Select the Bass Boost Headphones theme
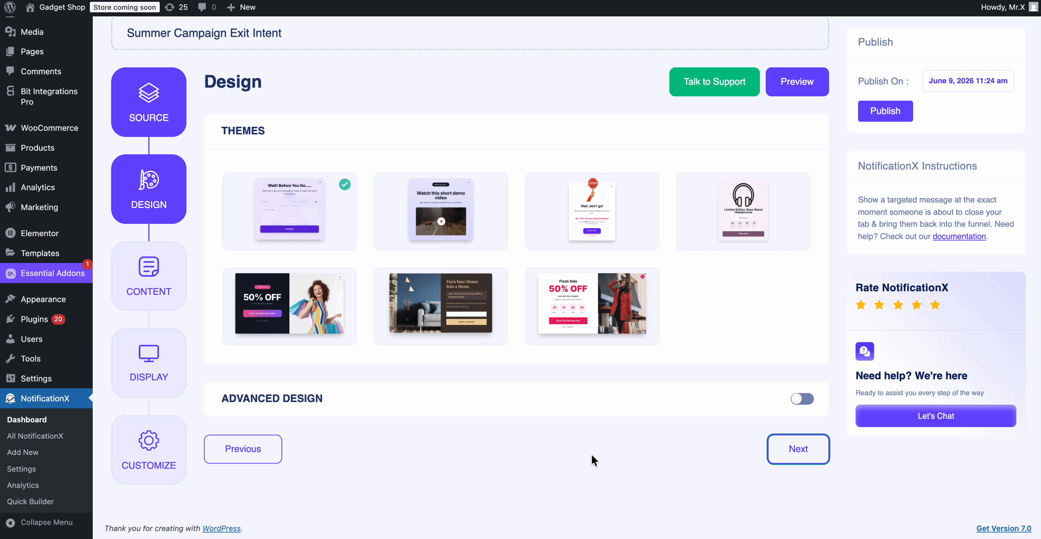 [743, 211]
